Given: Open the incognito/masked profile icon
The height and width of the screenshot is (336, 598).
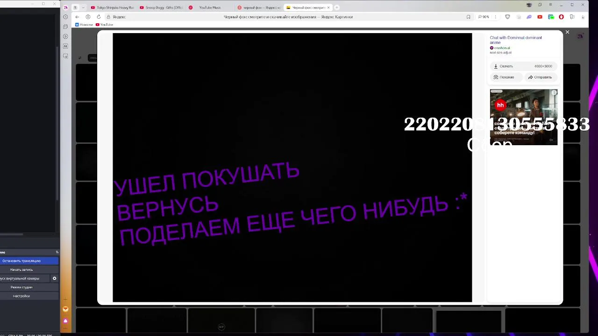Looking at the screenshot, I should pos(529,5).
